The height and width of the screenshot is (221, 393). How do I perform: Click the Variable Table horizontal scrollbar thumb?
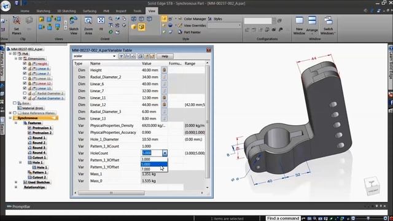coord(111,193)
